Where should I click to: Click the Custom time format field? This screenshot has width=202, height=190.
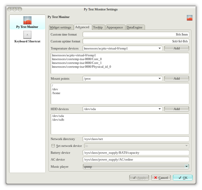tap(136, 34)
